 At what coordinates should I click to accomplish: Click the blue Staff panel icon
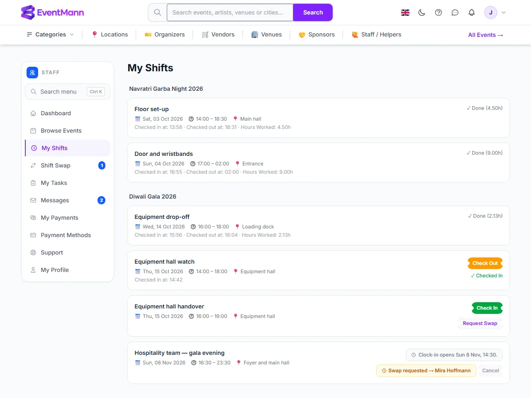(32, 73)
